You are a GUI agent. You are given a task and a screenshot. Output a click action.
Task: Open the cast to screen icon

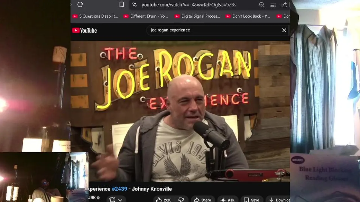pos(273,4)
